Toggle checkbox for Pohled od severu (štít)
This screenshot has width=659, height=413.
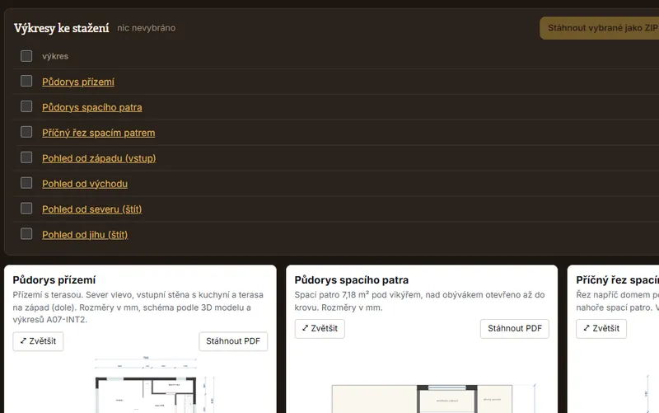[x=26, y=209]
